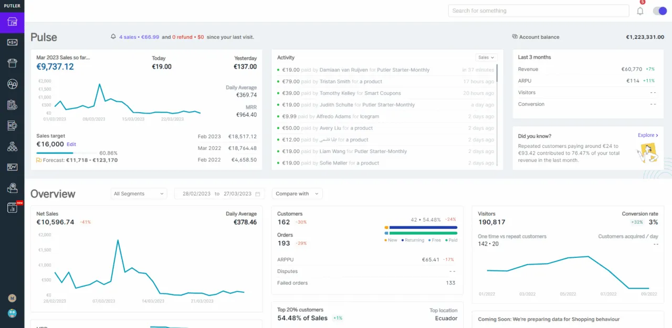The width and height of the screenshot is (672, 328).
Task: Click the ARPPU €65.41 row
Action: 366,259
